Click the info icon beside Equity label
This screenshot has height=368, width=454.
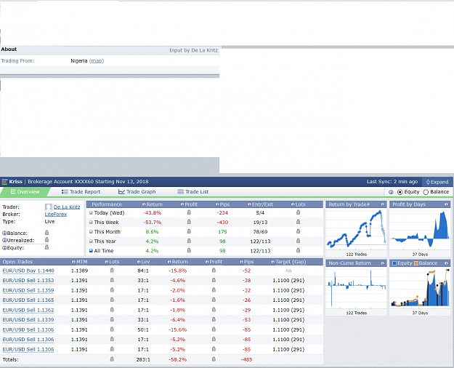4,248
